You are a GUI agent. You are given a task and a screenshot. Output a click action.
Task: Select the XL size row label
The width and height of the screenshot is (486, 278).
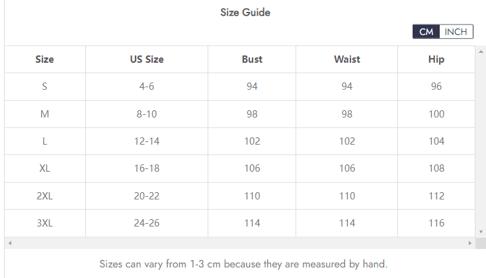point(45,168)
